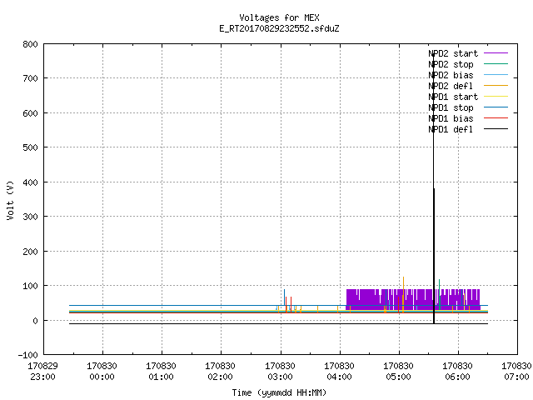Screen dimensions: 533x400
Task: Click the NPD1 stop legend label
Action: click(x=451, y=107)
